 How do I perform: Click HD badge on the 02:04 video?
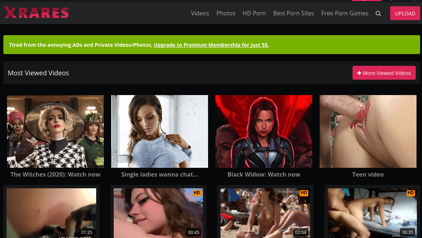coord(304,193)
